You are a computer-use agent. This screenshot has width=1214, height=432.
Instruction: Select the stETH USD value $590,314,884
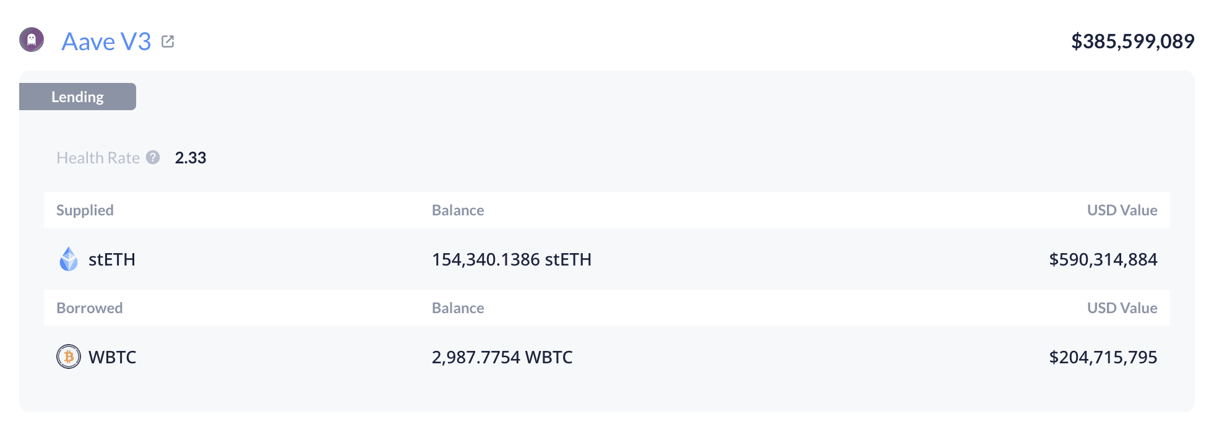tap(1103, 260)
